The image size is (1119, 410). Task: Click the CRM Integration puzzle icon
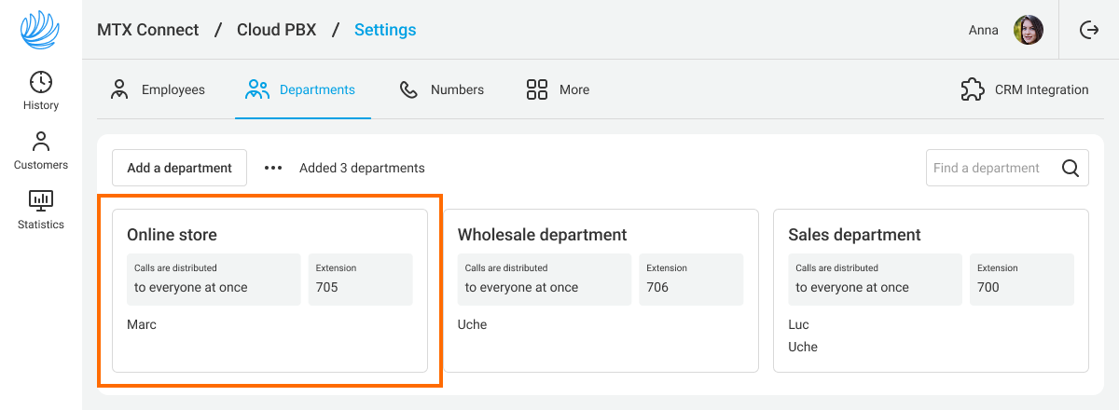coord(973,89)
